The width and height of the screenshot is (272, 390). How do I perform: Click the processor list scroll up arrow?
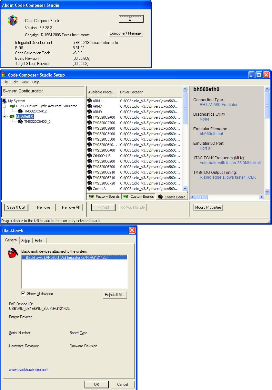(x=185, y=89)
